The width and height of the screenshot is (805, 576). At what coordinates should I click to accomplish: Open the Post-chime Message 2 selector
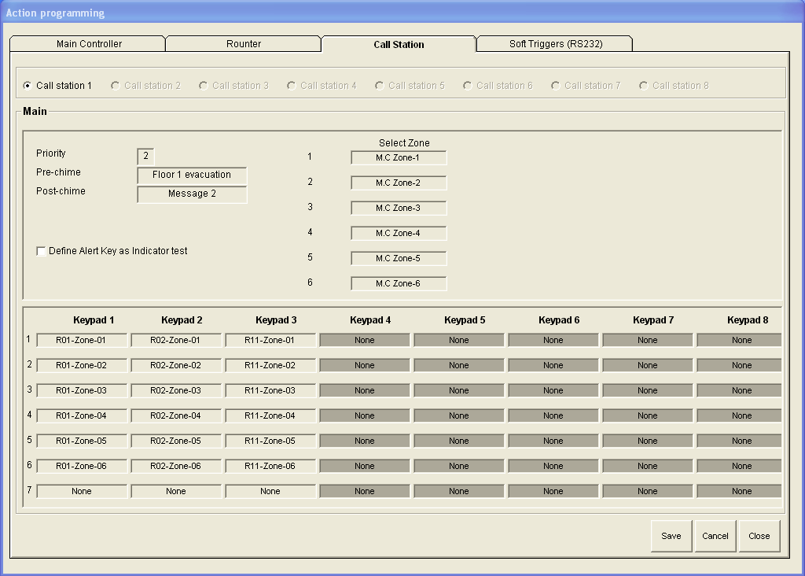tap(192, 194)
